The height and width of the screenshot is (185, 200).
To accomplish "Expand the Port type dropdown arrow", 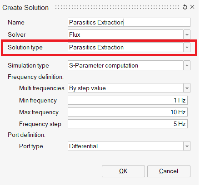I will point(187,146).
